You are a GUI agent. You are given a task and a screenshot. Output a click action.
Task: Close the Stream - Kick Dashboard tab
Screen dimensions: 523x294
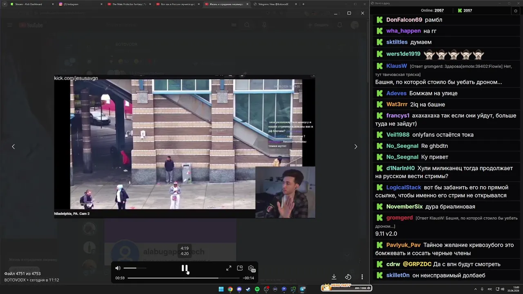pos(53,4)
